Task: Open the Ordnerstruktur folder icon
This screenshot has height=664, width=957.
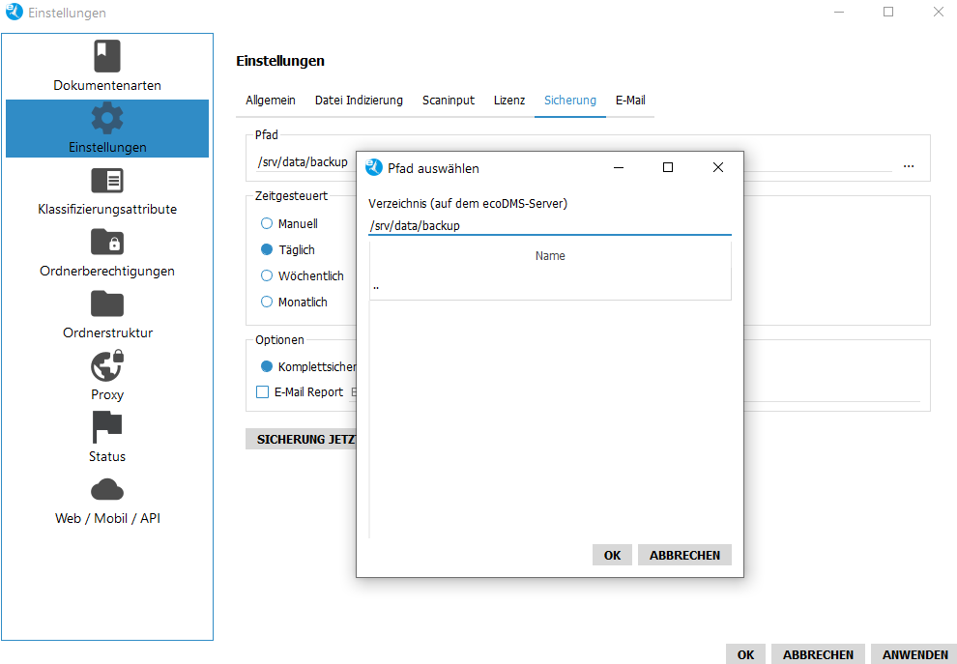Action: (107, 303)
